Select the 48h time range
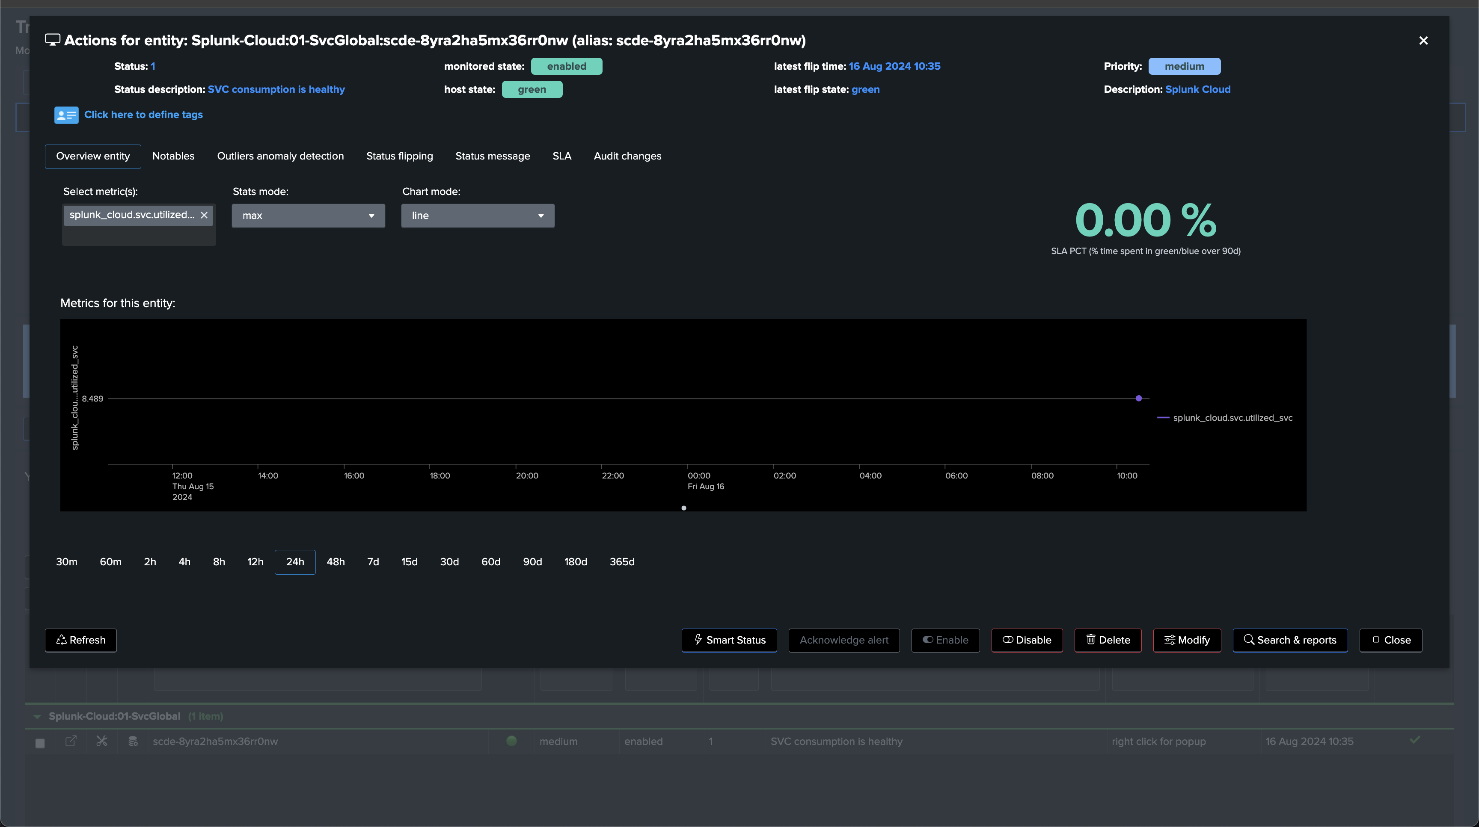The image size is (1479, 827). pyautogui.click(x=336, y=562)
